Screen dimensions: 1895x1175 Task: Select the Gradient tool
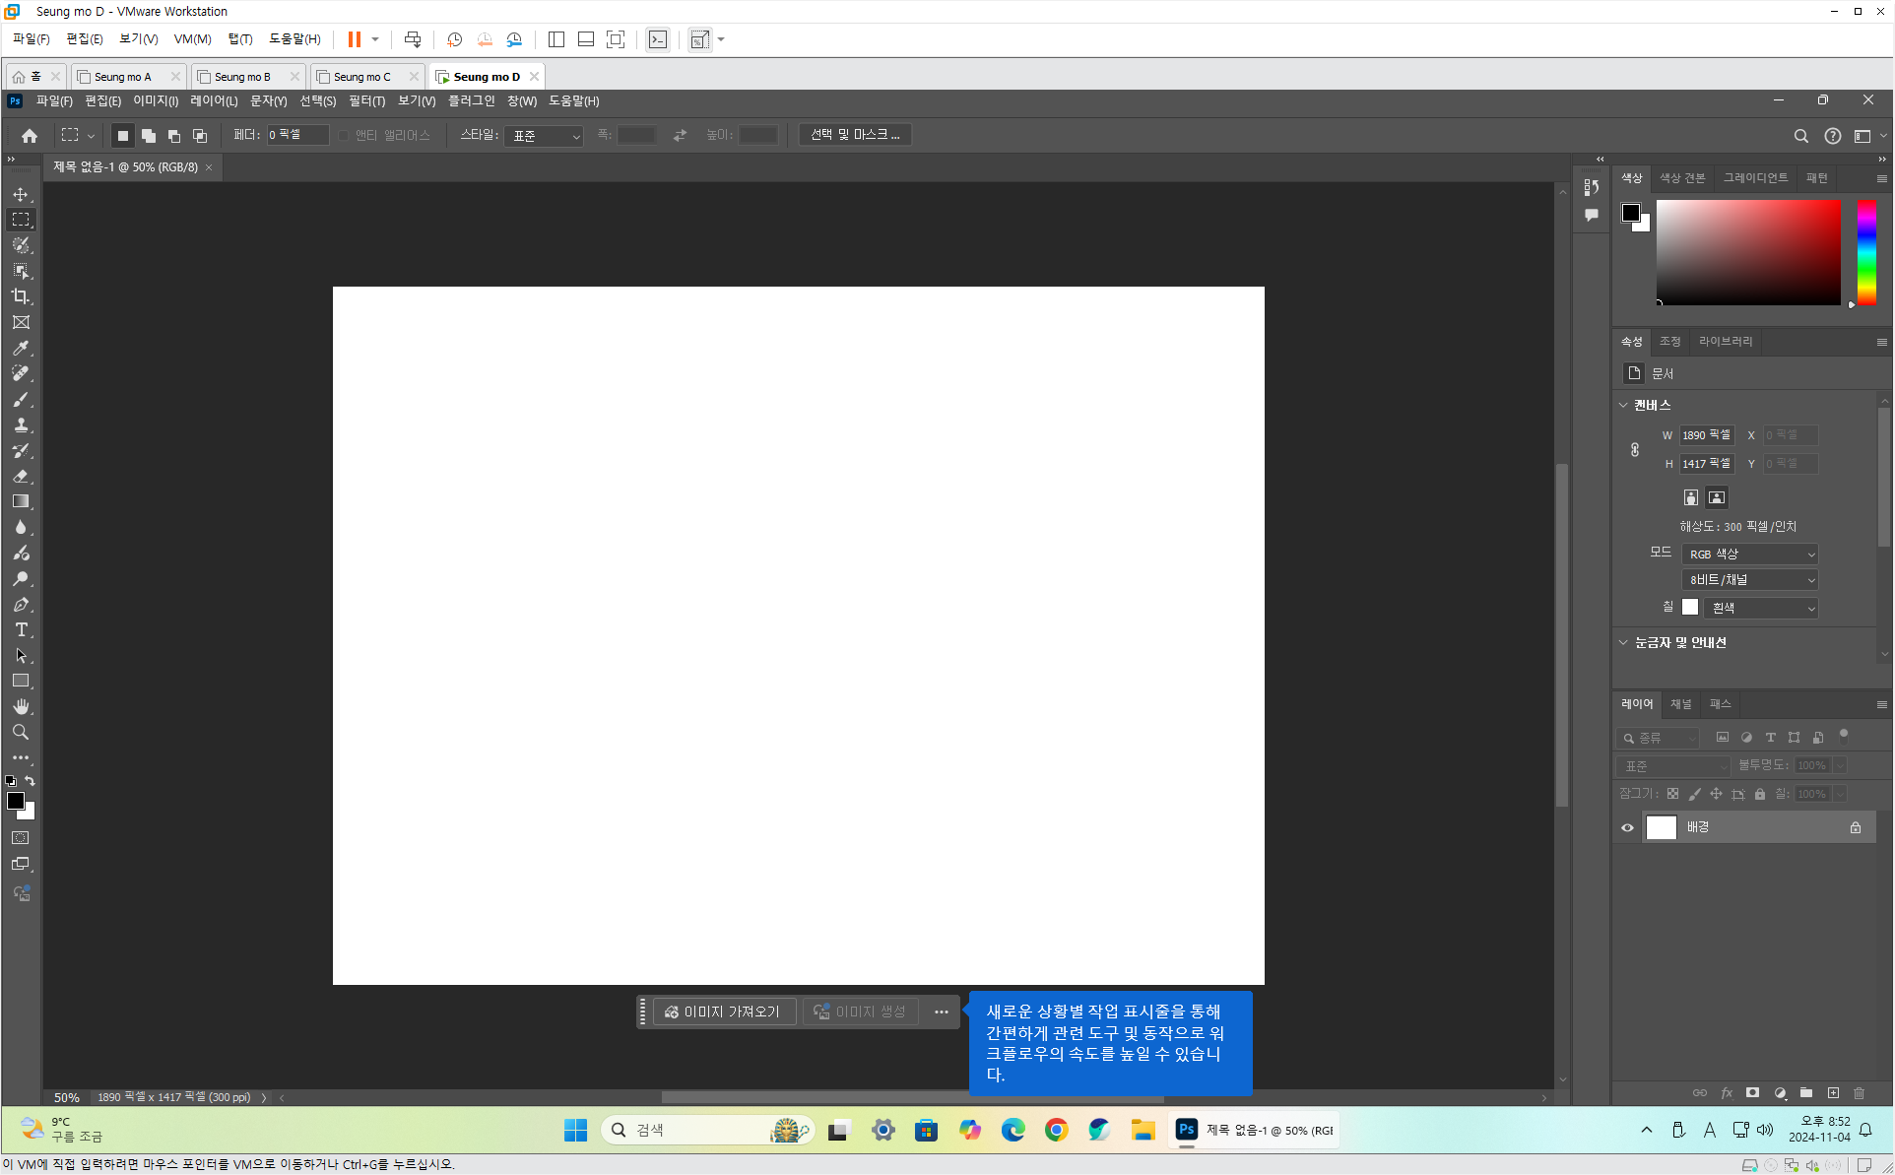click(21, 501)
